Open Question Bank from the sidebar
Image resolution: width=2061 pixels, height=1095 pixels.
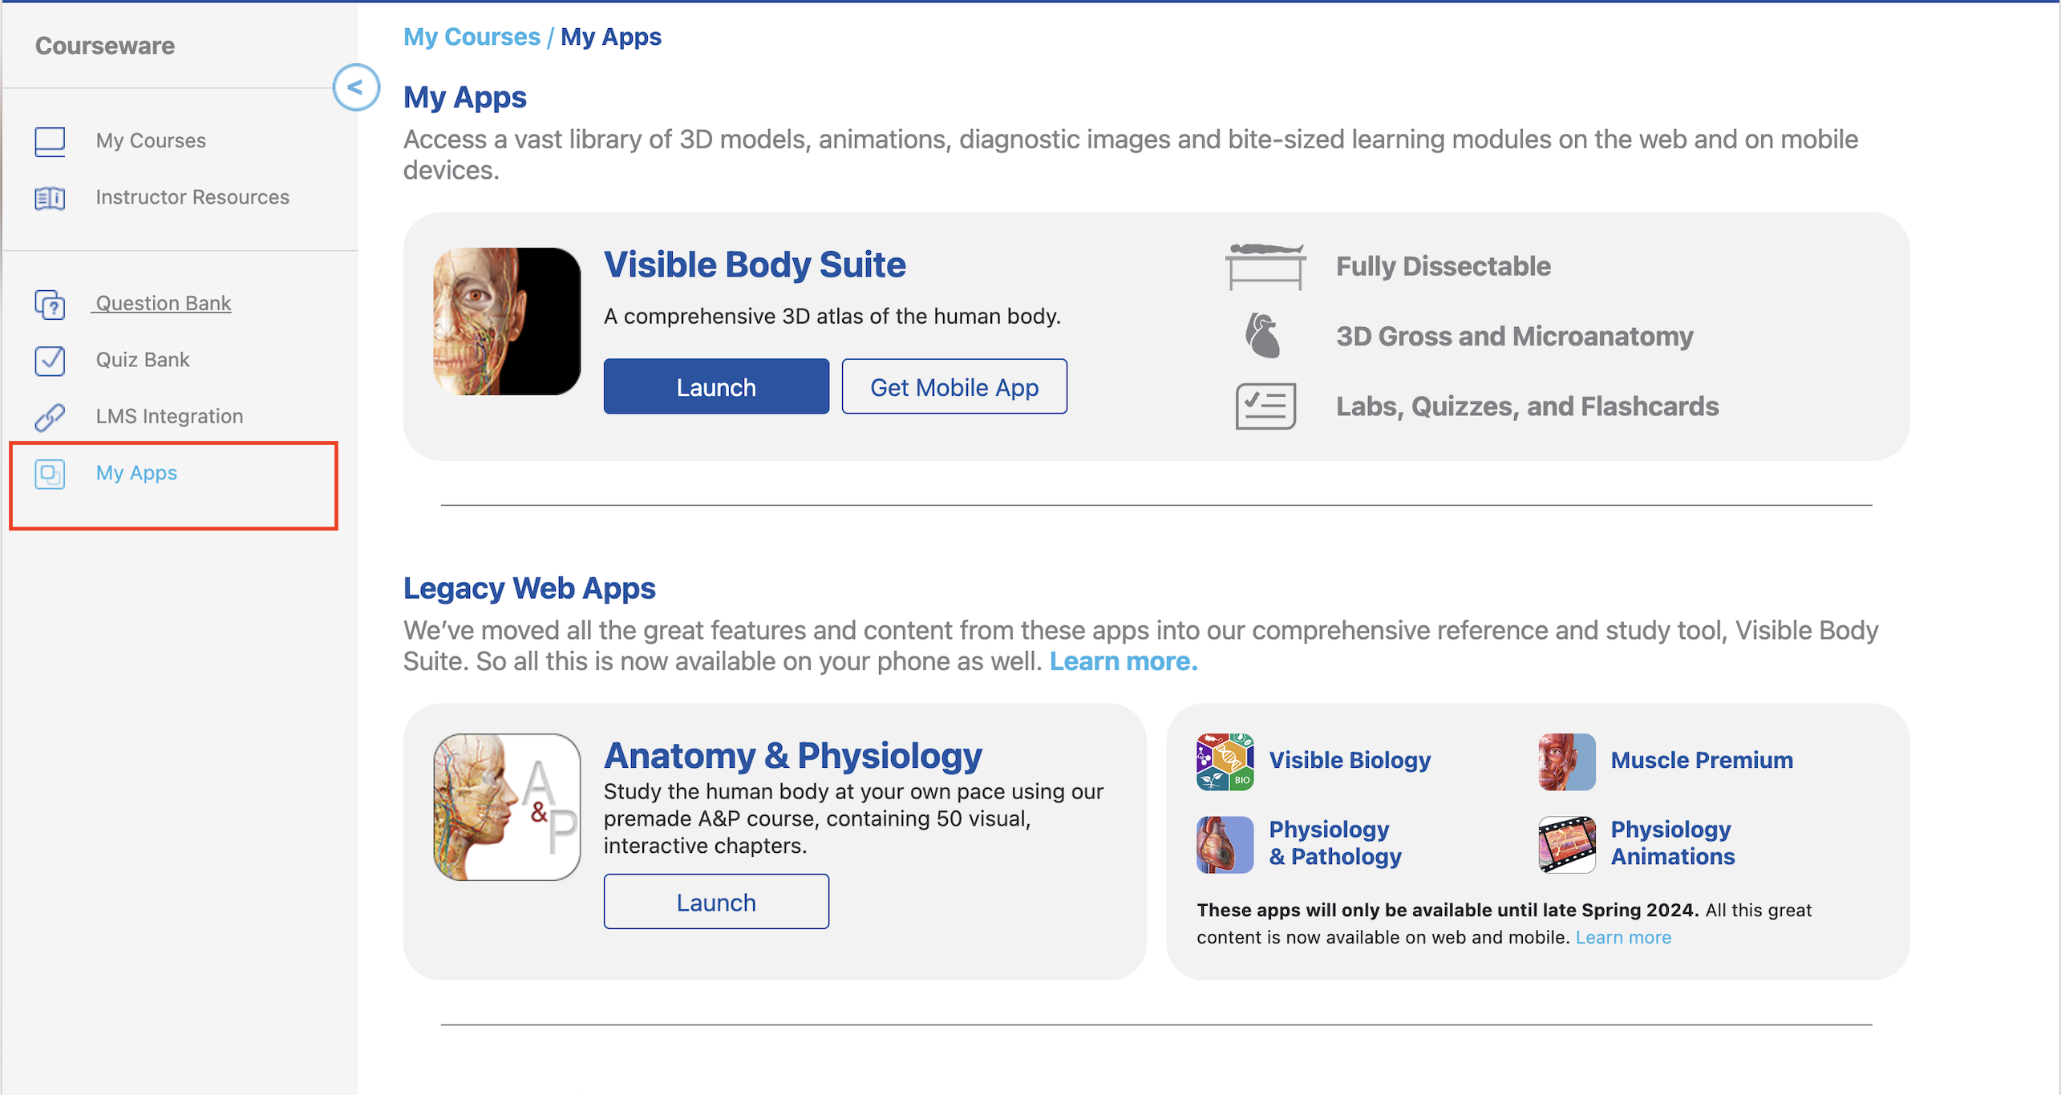pyautogui.click(x=50, y=305)
